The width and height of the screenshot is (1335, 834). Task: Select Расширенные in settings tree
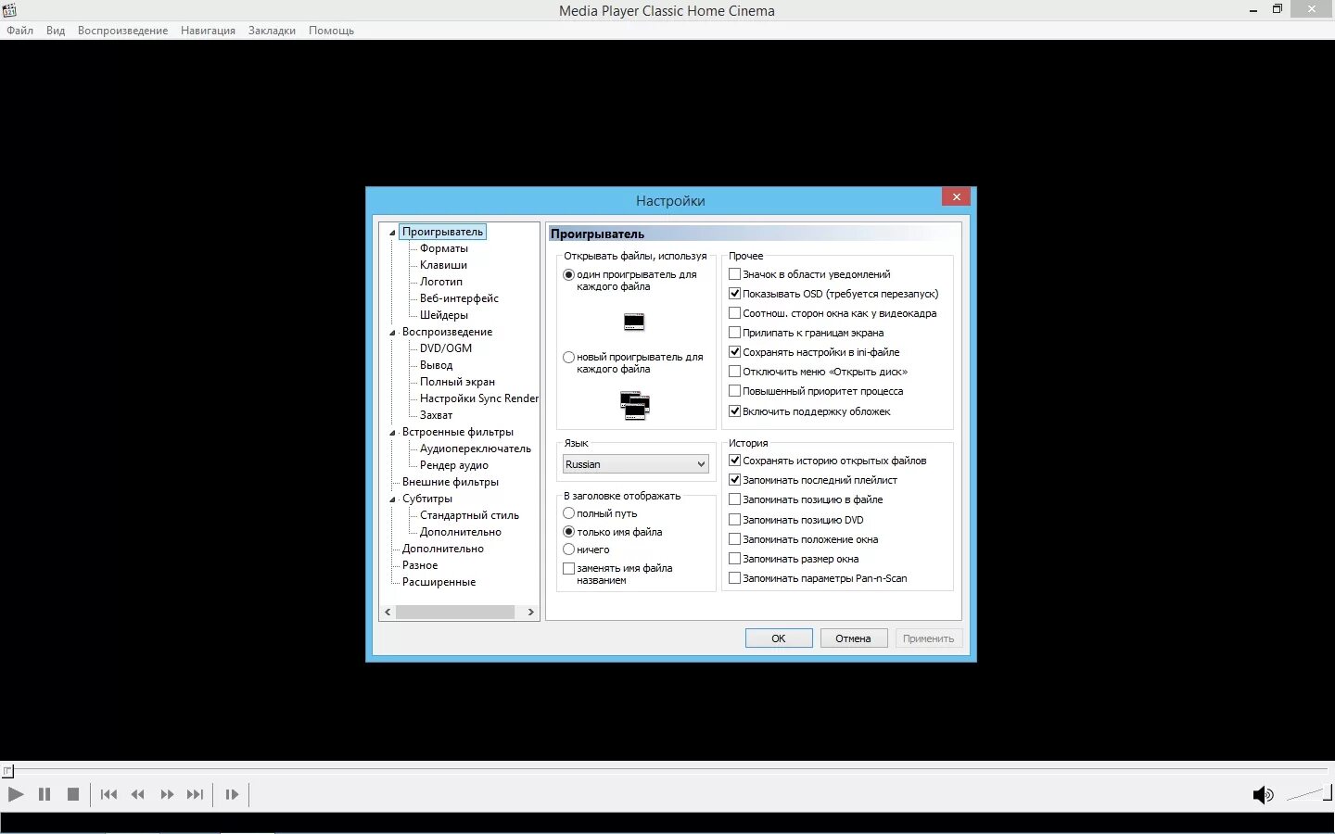coord(439,582)
